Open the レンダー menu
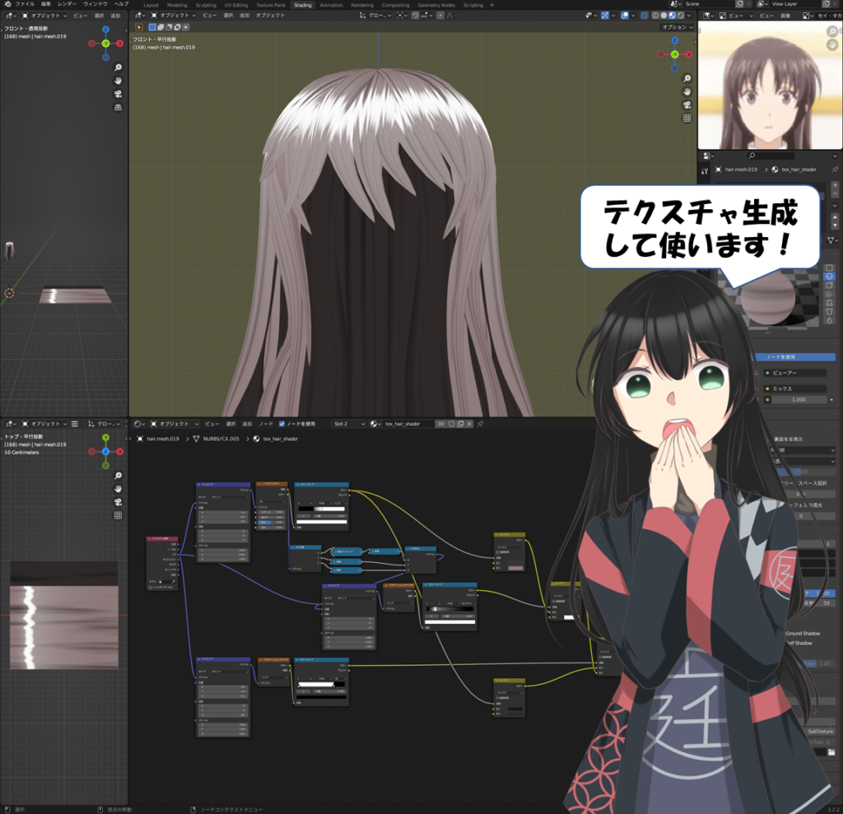 (68, 4)
